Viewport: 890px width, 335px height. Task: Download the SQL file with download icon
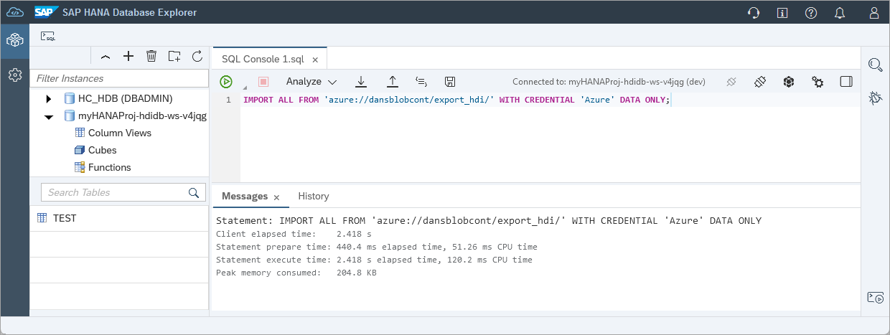pyautogui.click(x=362, y=82)
